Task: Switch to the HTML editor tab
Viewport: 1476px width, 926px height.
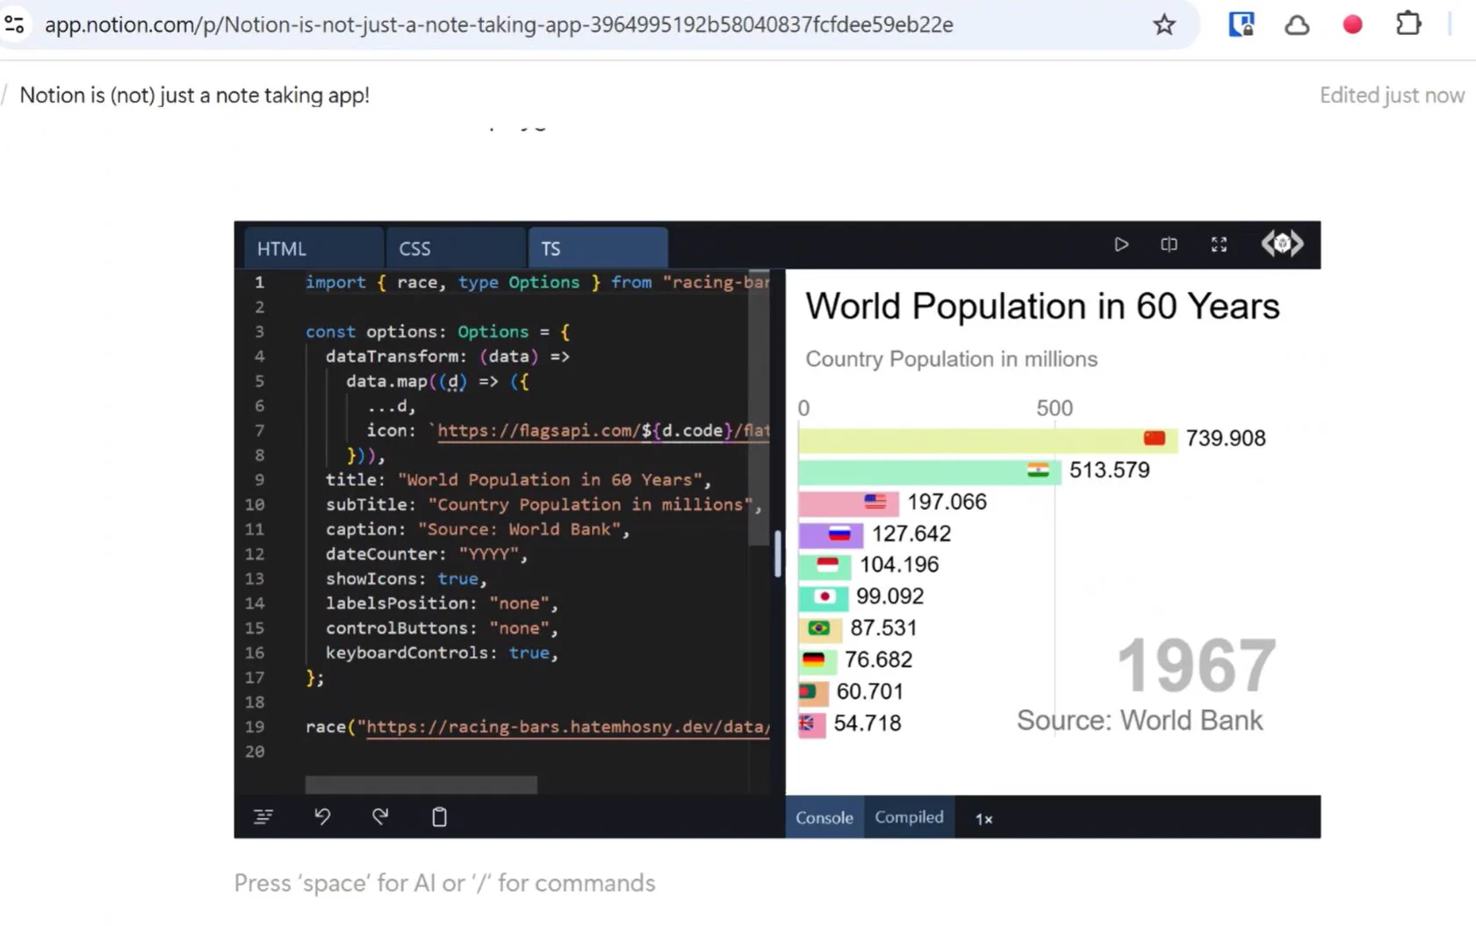Action: point(314,248)
